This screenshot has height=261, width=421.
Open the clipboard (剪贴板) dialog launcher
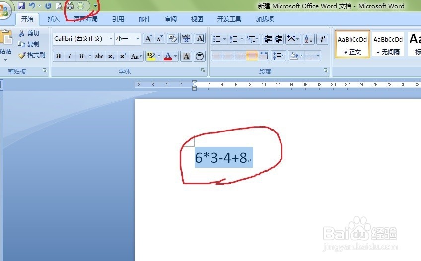pos(45,70)
